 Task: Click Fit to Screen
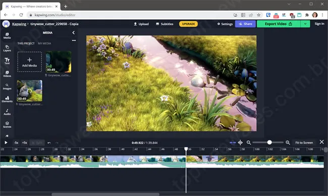[304, 142]
